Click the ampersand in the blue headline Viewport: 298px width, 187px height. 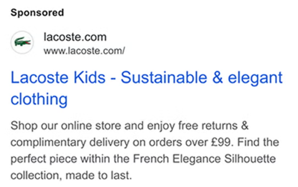218,78
